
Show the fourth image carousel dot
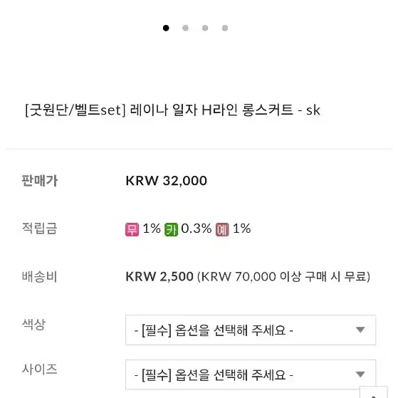click(x=225, y=28)
